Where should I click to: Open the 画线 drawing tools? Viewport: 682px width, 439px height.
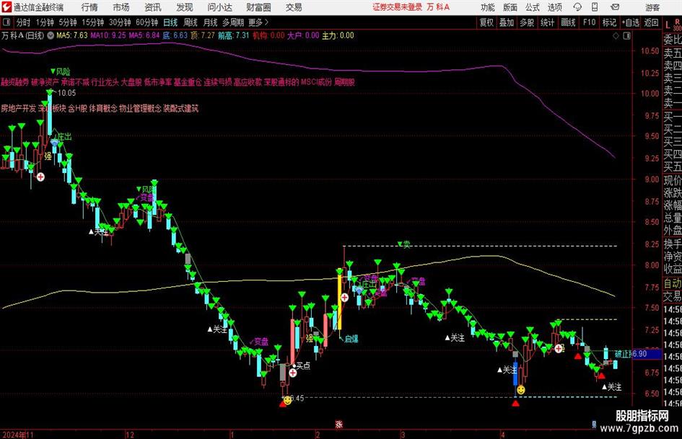tap(568, 22)
